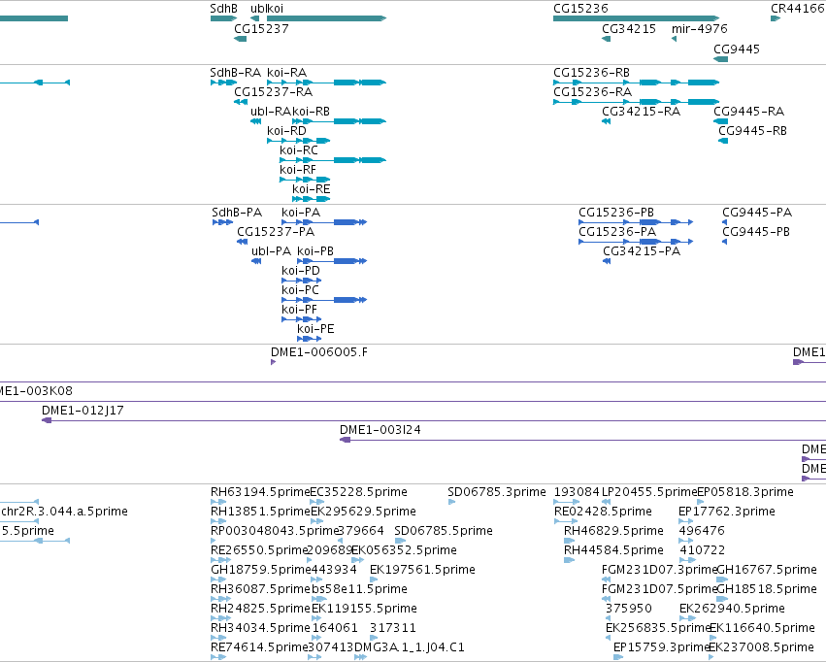
Task: Click the SD06785.5prime EST label
Action: [x=444, y=531]
